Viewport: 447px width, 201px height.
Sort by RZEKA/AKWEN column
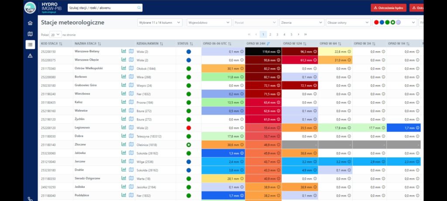162,44
